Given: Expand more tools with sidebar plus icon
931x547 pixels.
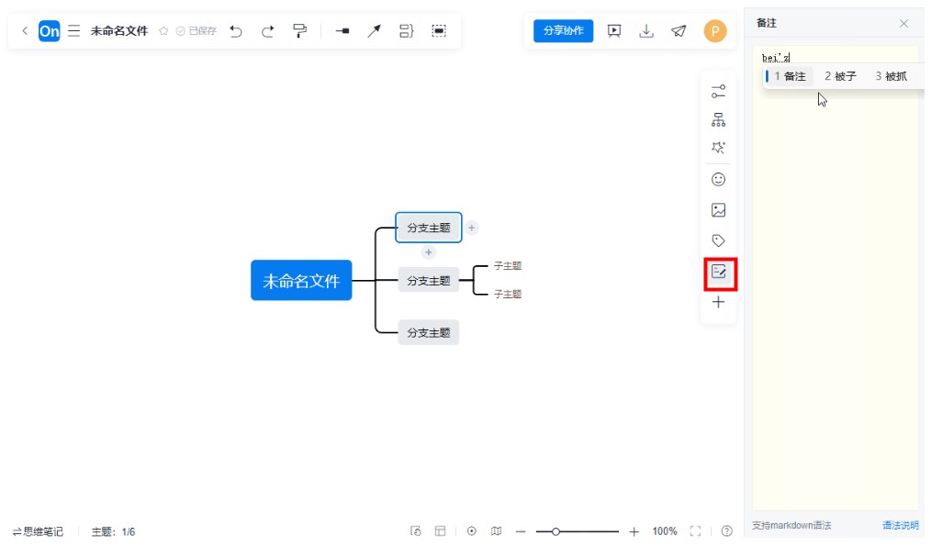Looking at the screenshot, I should pos(718,302).
